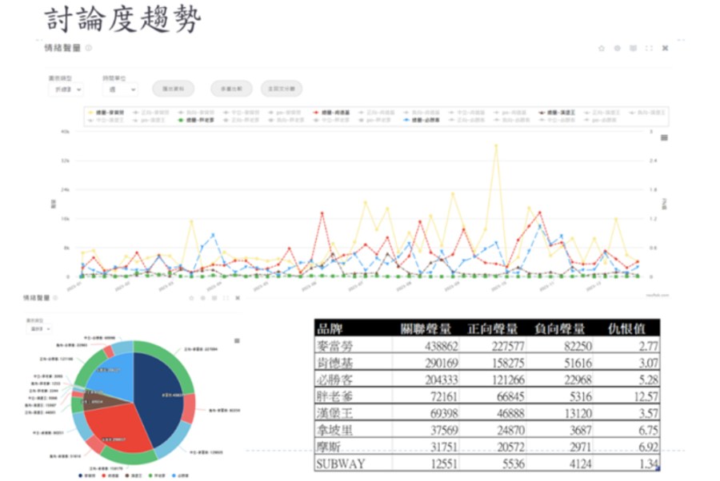Toggle navy 麥當勞 entry in pie legend
Screen dimensions: 720x481
pos(88,476)
